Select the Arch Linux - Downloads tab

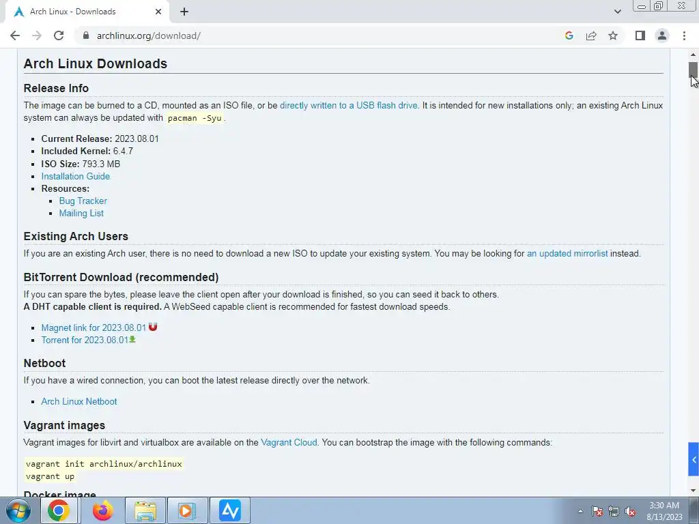pos(87,12)
